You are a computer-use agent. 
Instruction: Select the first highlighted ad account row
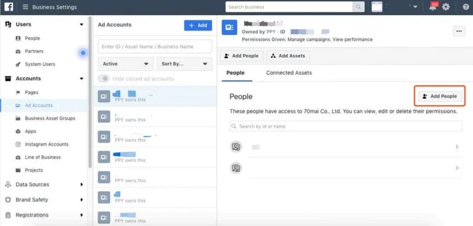[x=155, y=96]
